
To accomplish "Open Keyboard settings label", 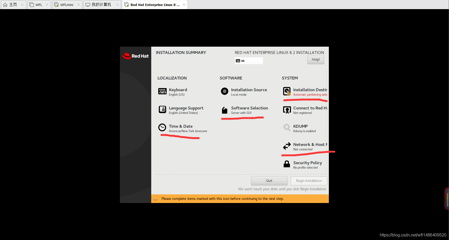I will pos(178,90).
